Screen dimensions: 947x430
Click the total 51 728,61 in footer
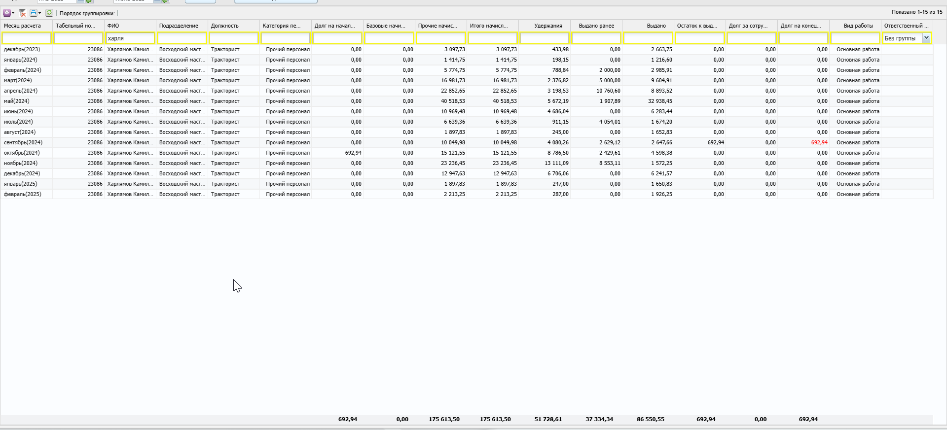548,419
